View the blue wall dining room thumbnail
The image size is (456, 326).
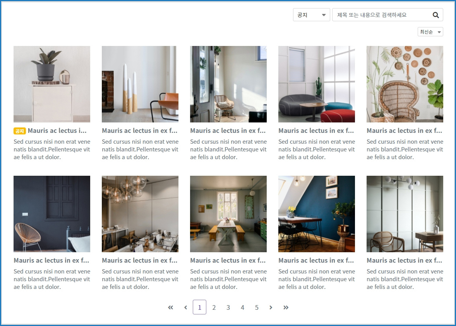[316, 214]
